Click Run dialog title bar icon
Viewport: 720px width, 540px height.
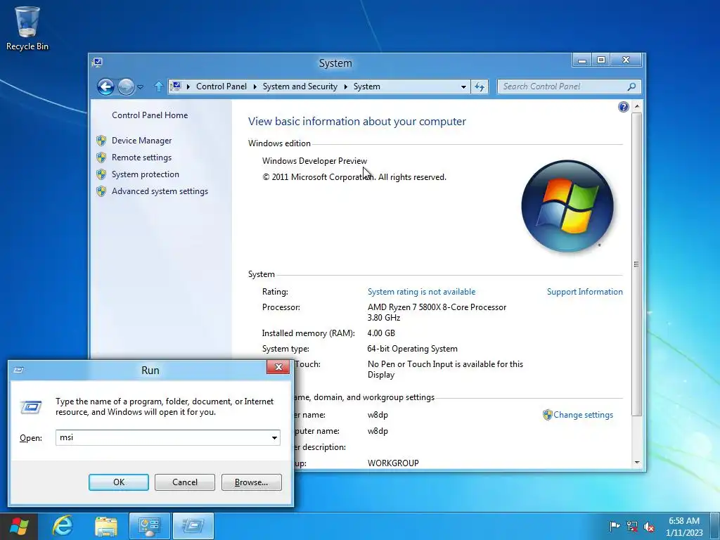[19, 370]
